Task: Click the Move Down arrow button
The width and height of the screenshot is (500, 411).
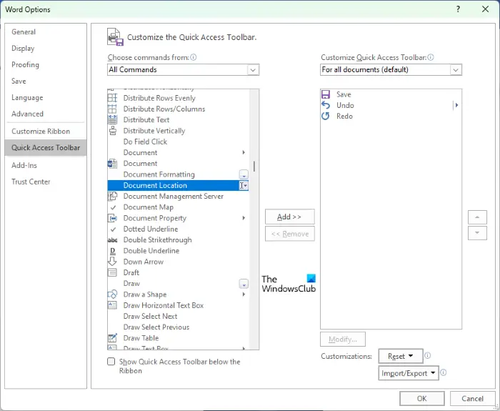Action: click(x=477, y=233)
